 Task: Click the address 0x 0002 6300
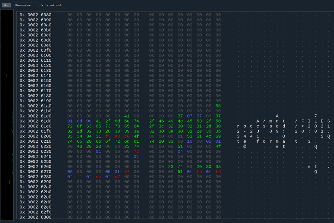click(36, 217)
